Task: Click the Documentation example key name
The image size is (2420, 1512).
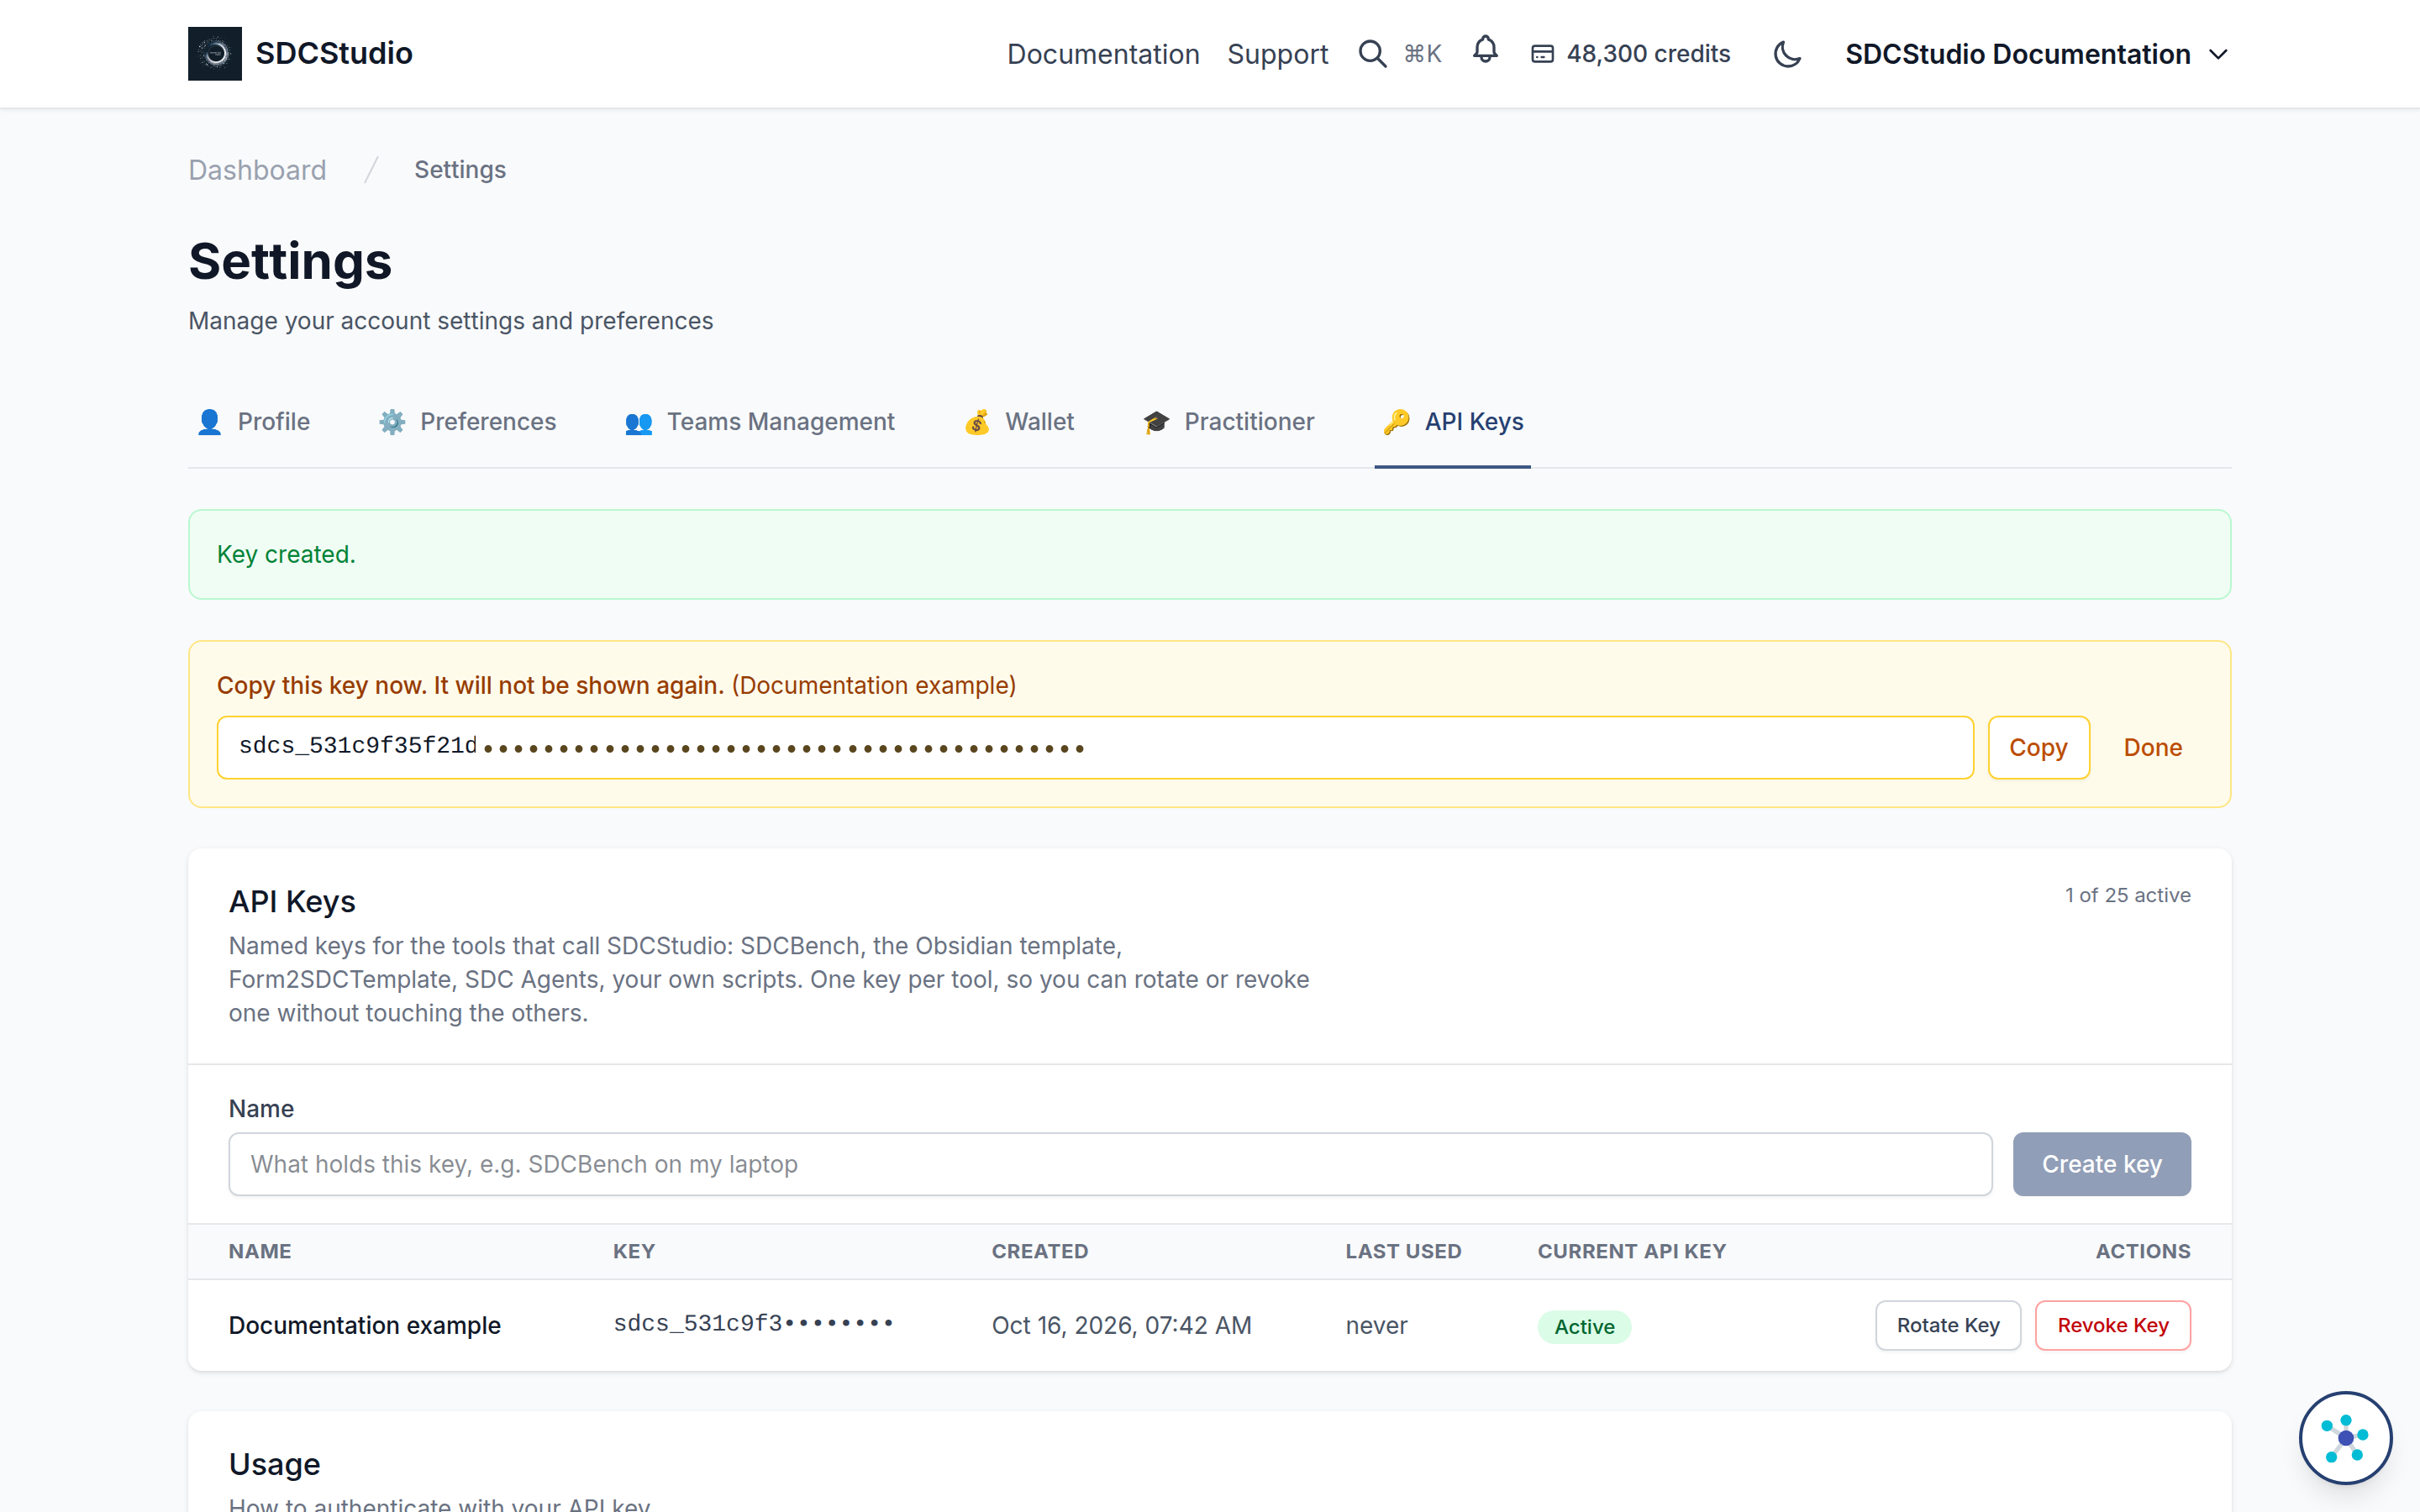Action: (x=364, y=1325)
